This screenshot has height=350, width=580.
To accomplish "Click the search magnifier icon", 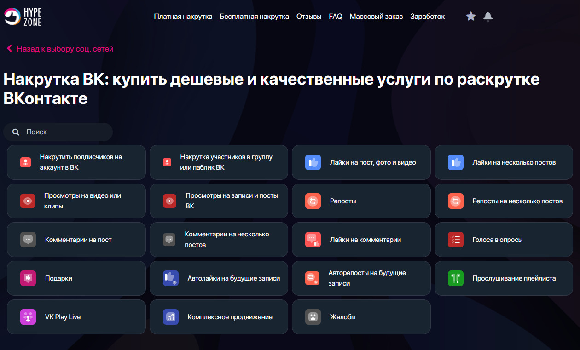I will tap(16, 132).
